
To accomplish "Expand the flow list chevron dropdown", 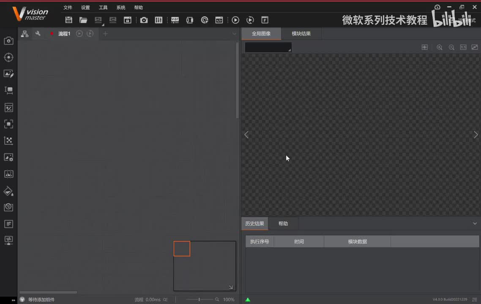I will click(234, 34).
